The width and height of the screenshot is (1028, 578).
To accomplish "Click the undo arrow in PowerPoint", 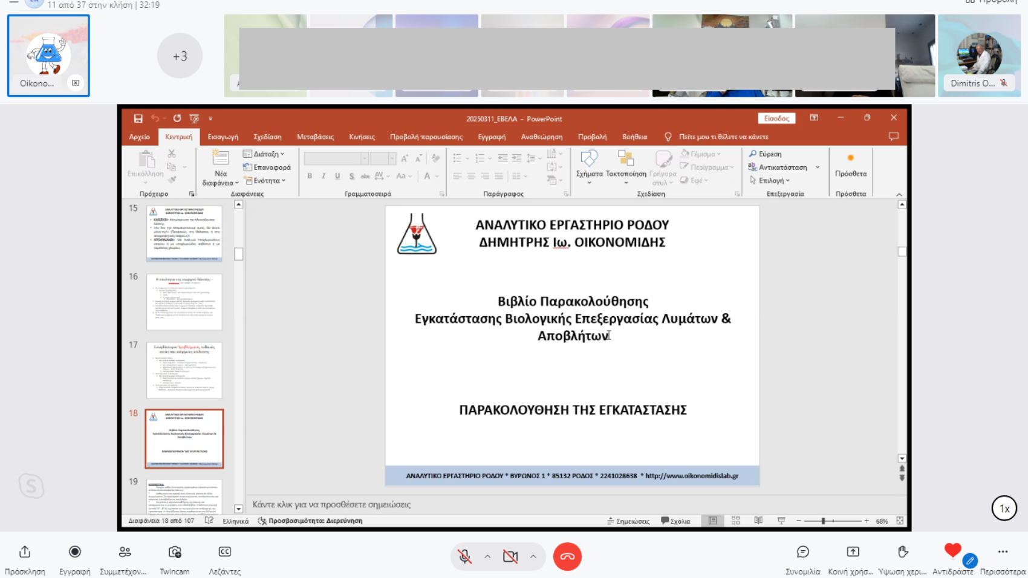I will point(155,119).
